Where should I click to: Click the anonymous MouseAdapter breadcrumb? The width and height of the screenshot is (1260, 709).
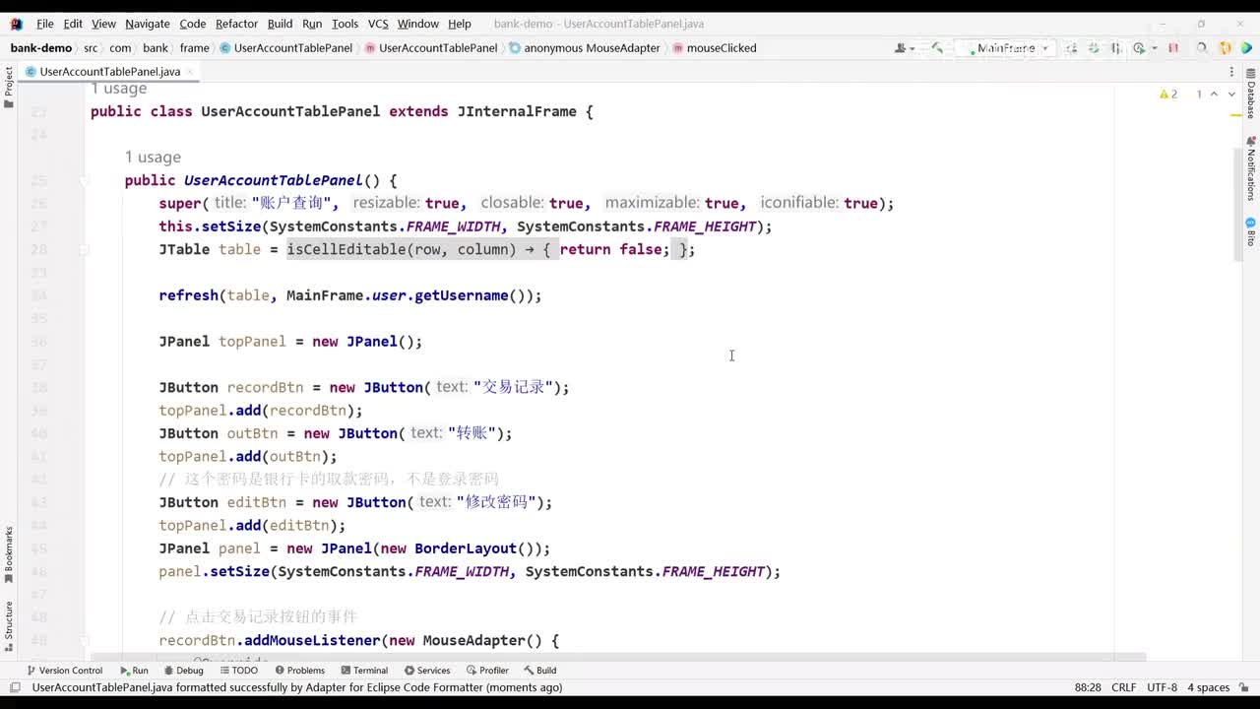pyautogui.click(x=584, y=48)
